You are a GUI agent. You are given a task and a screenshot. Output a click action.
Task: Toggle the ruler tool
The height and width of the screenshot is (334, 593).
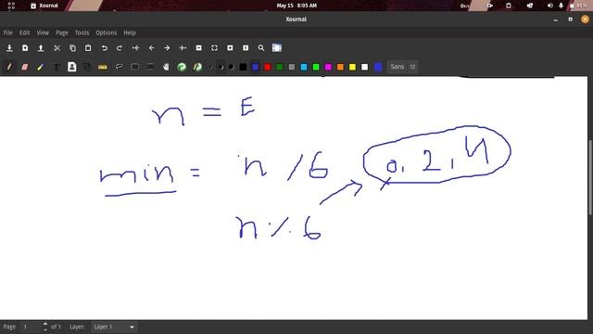tap(103, 67)
